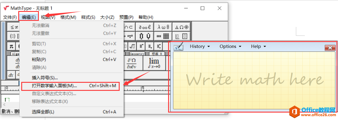338x120 pixels.
Task: Expand the History dropdown
Action: click(x=200, y=46)
